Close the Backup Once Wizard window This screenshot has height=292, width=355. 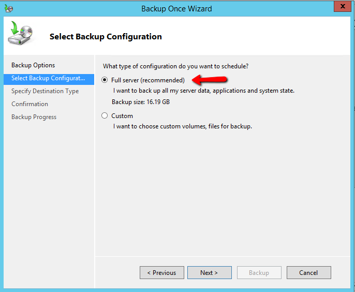coord(343,6)
